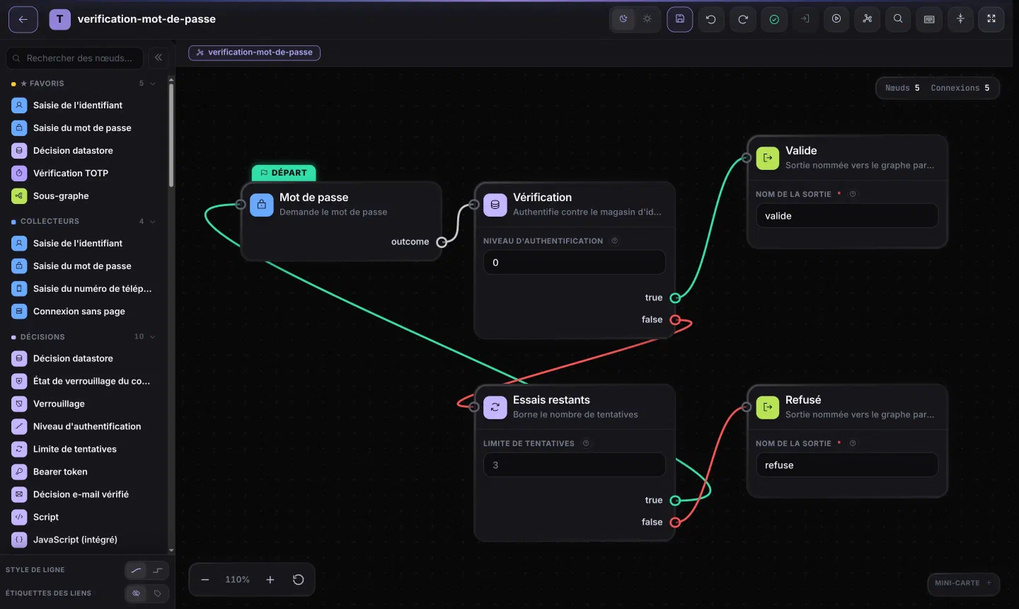Click the vertical align/compress icon
Viewport: 1019px width, 609px height.
tap(960, 19)
